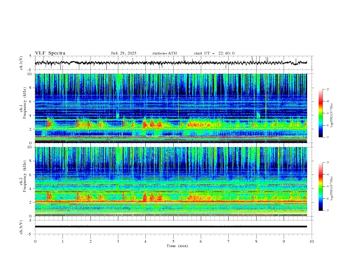351x271 pixels.
Task: Click the "5" tick on ch.1(V) axis
Action: (31, 56)
